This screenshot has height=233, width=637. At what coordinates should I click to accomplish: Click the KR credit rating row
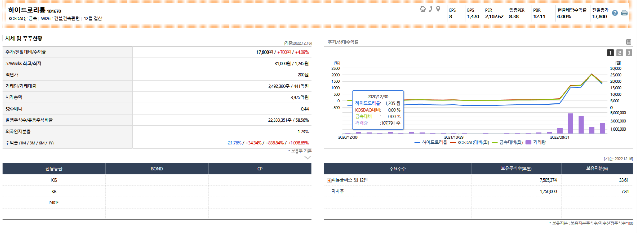(x=157, y=191)
